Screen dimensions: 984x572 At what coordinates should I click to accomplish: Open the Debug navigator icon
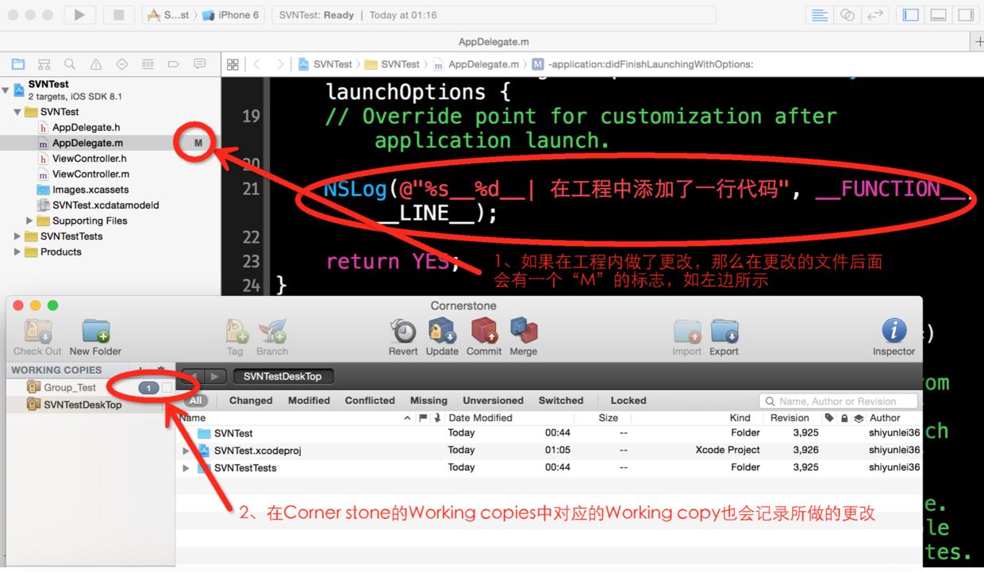pos(148,64)
